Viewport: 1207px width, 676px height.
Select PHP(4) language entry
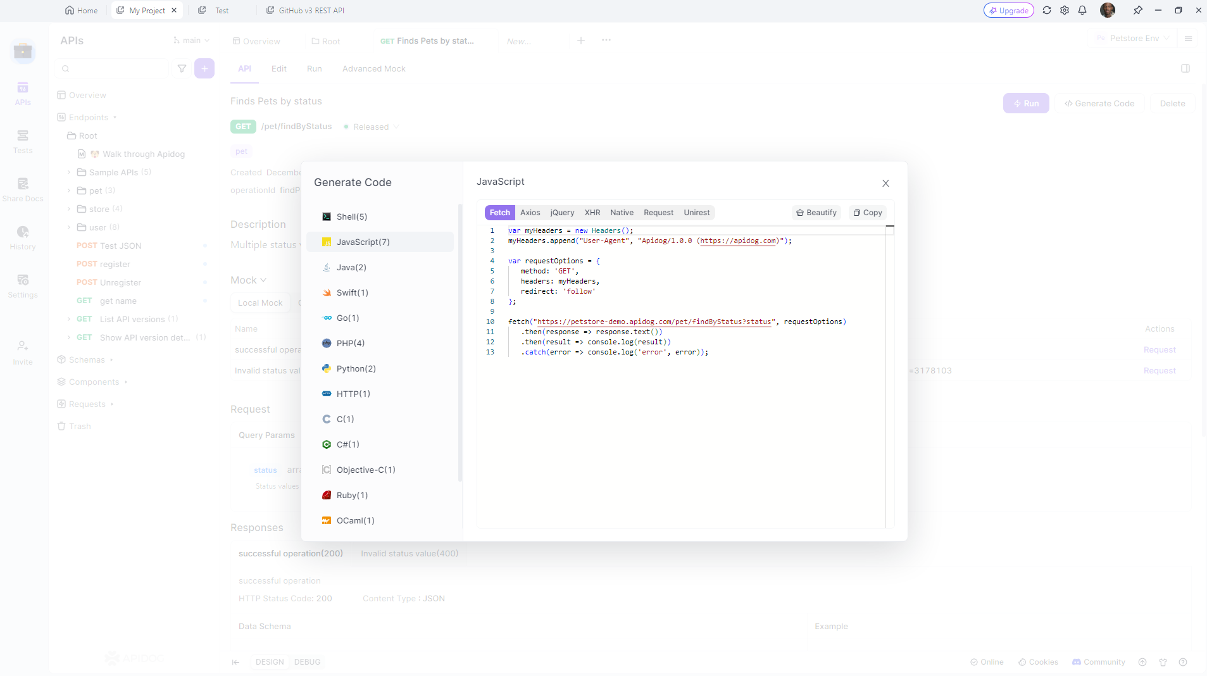coord(380,343)
